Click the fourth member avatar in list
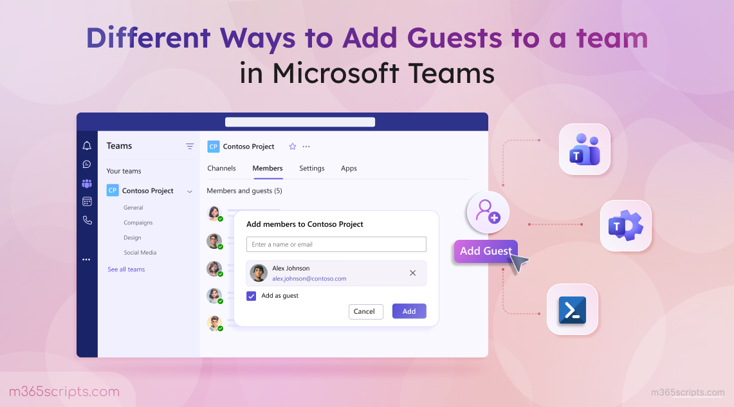This screenshot has width=734, height=407. click(214, 296)
